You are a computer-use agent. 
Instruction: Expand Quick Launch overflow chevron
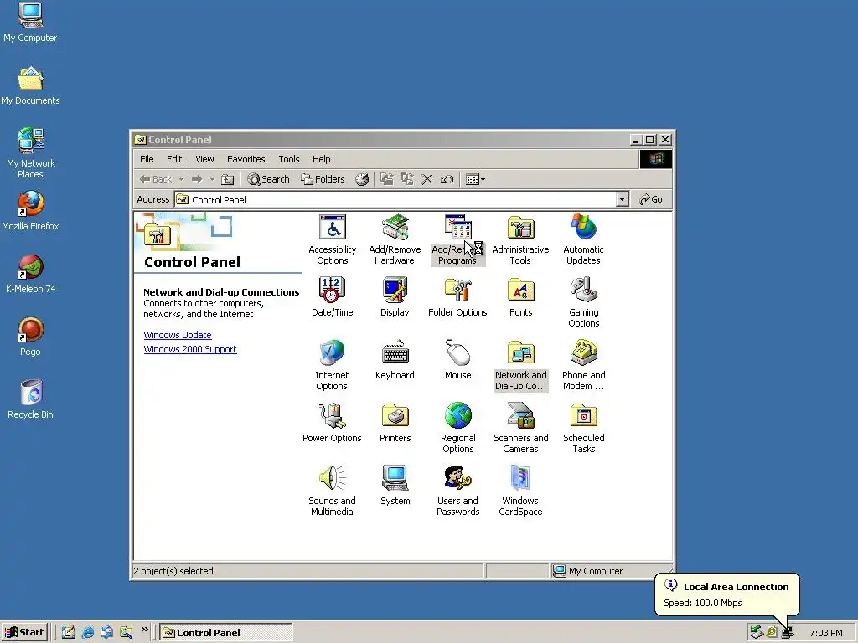click(x=144, y=630)
